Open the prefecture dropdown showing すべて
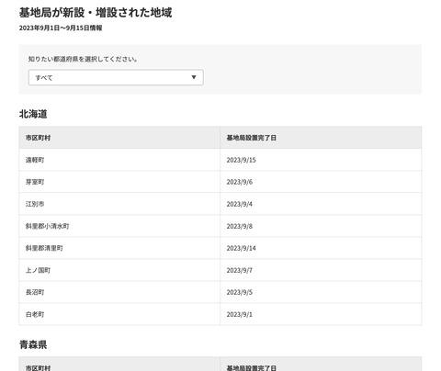 pyautogui.click(x=116, y=77)
